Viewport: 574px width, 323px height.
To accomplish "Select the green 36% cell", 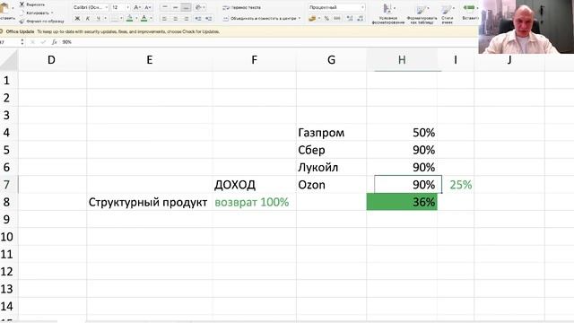I will [x=402, y=202].
